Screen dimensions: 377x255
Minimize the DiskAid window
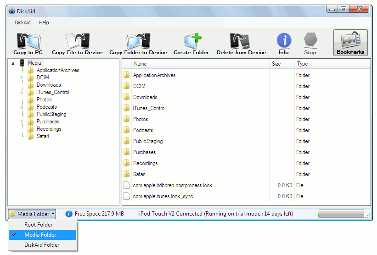(332, 9)
